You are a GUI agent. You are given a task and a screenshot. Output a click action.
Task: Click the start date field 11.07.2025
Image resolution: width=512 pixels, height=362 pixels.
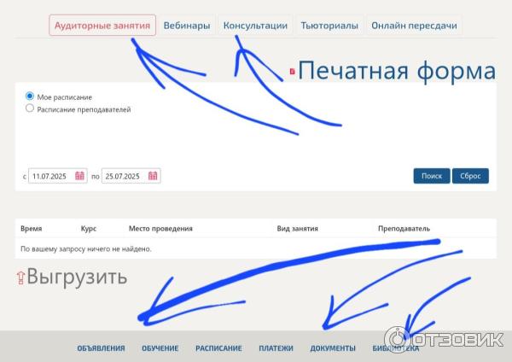[58, 176]
